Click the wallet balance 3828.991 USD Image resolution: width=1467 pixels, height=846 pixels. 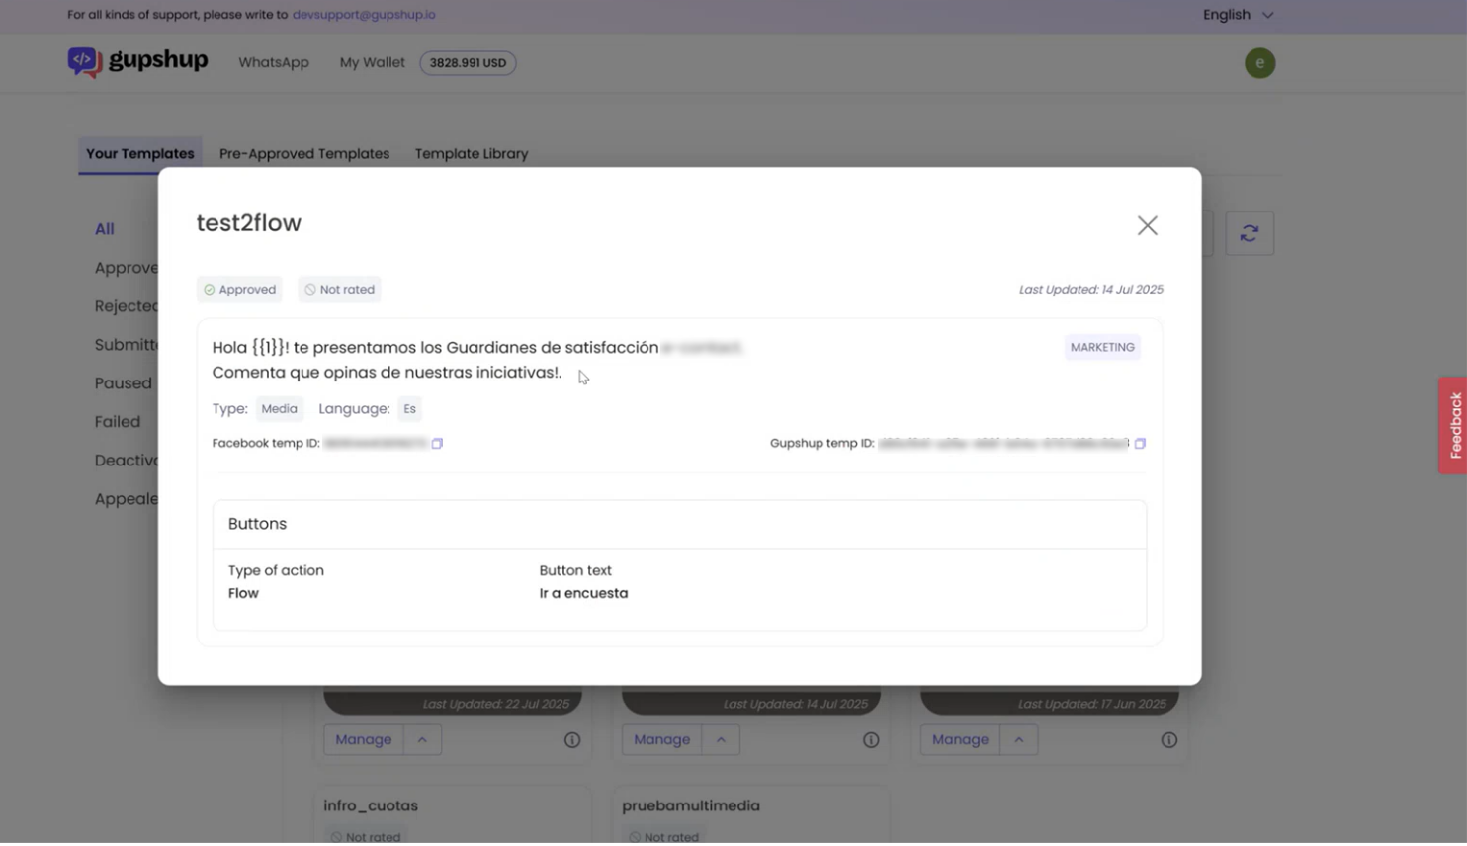coord(468,63)
